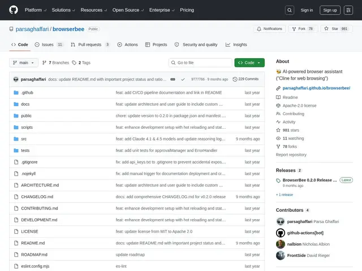Open BrowserBee 0.2.0 Release
Viewport: 362px width, 271px height.
pyautogui.click(x=309, y=180)
